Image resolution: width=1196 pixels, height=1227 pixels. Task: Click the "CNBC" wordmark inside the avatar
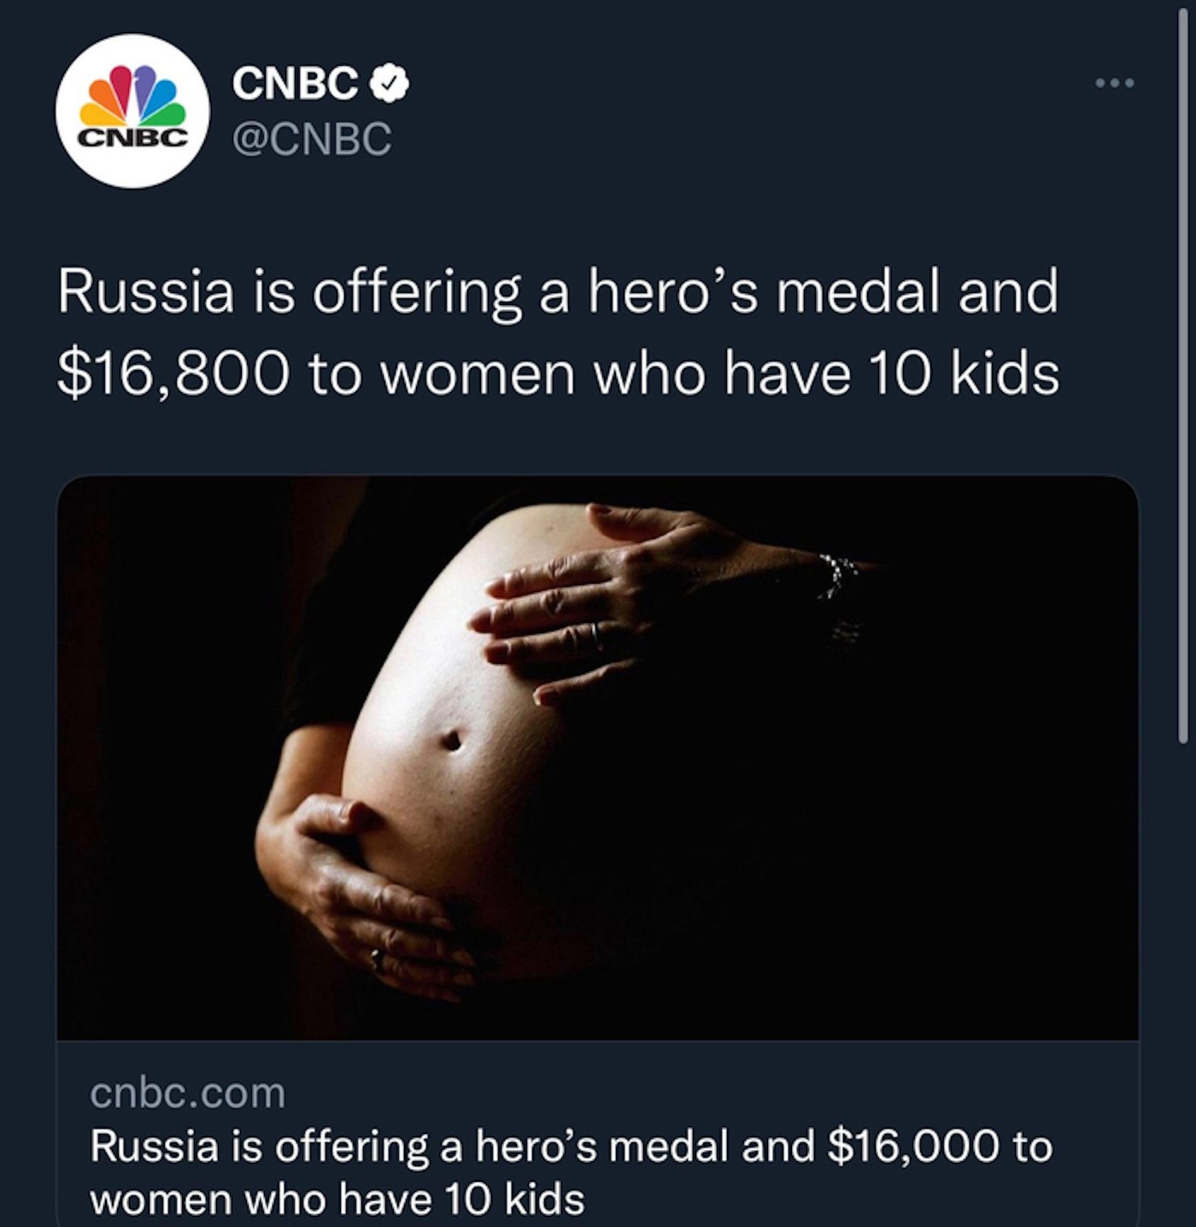click(x=132, y=138)
